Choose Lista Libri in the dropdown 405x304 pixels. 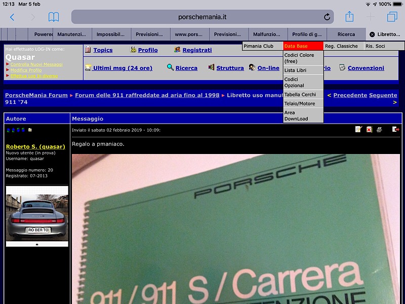[303, 70]
